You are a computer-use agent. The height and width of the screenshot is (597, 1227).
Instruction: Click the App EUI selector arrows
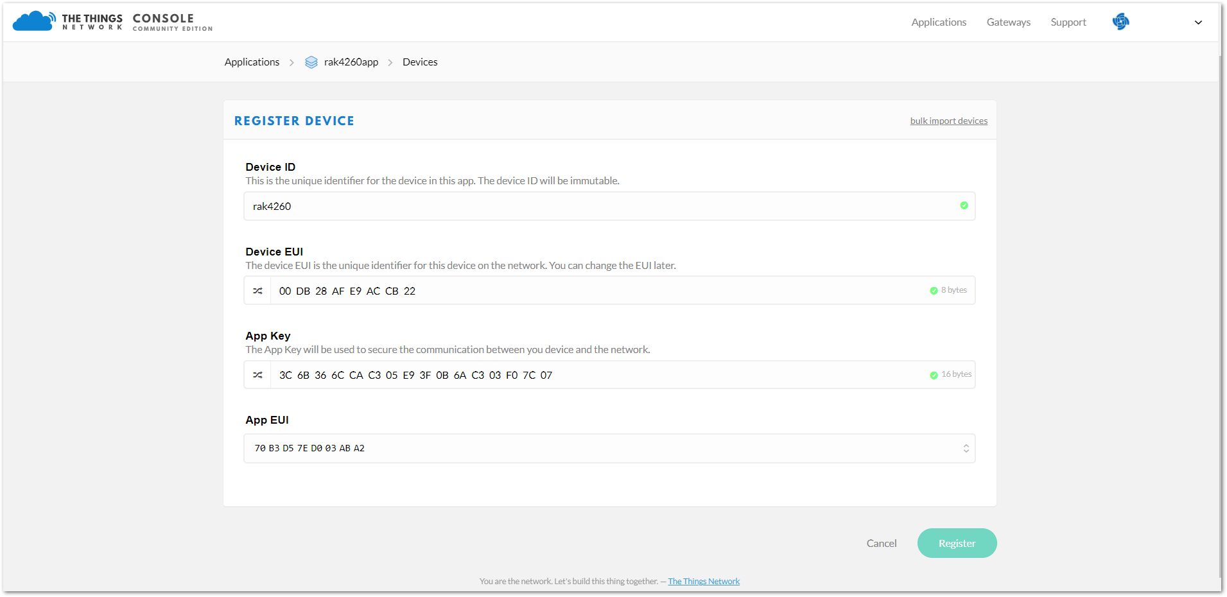pyautogui.click(x=966, y=448)
